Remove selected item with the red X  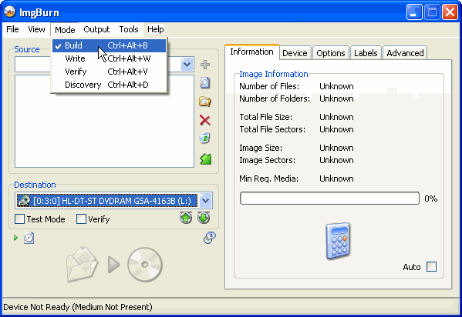[x=205, y=120]
